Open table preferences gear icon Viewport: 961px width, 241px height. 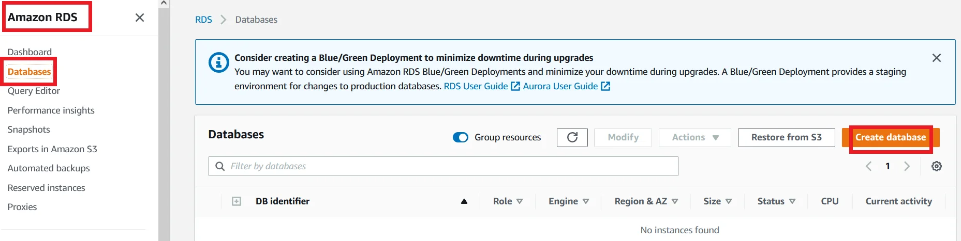(x=937, y=166)
